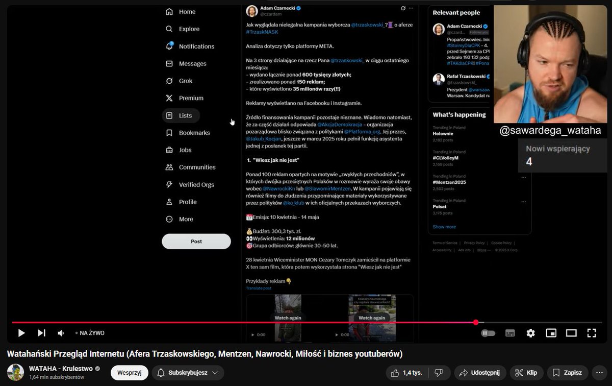Enable subtitles with the CC toggle
Viewport: 612px width, 386px height.
pyautogui.click(x=509, y=332)
